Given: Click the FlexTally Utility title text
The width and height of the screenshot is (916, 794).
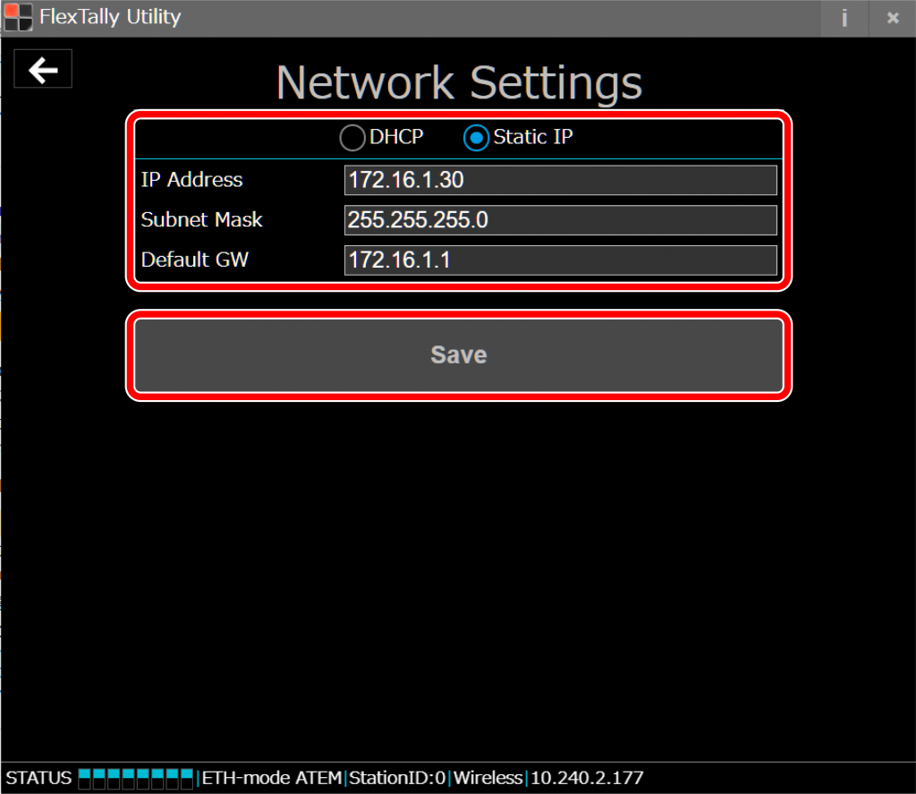Looking at the screenshot, I should [110, 17].
